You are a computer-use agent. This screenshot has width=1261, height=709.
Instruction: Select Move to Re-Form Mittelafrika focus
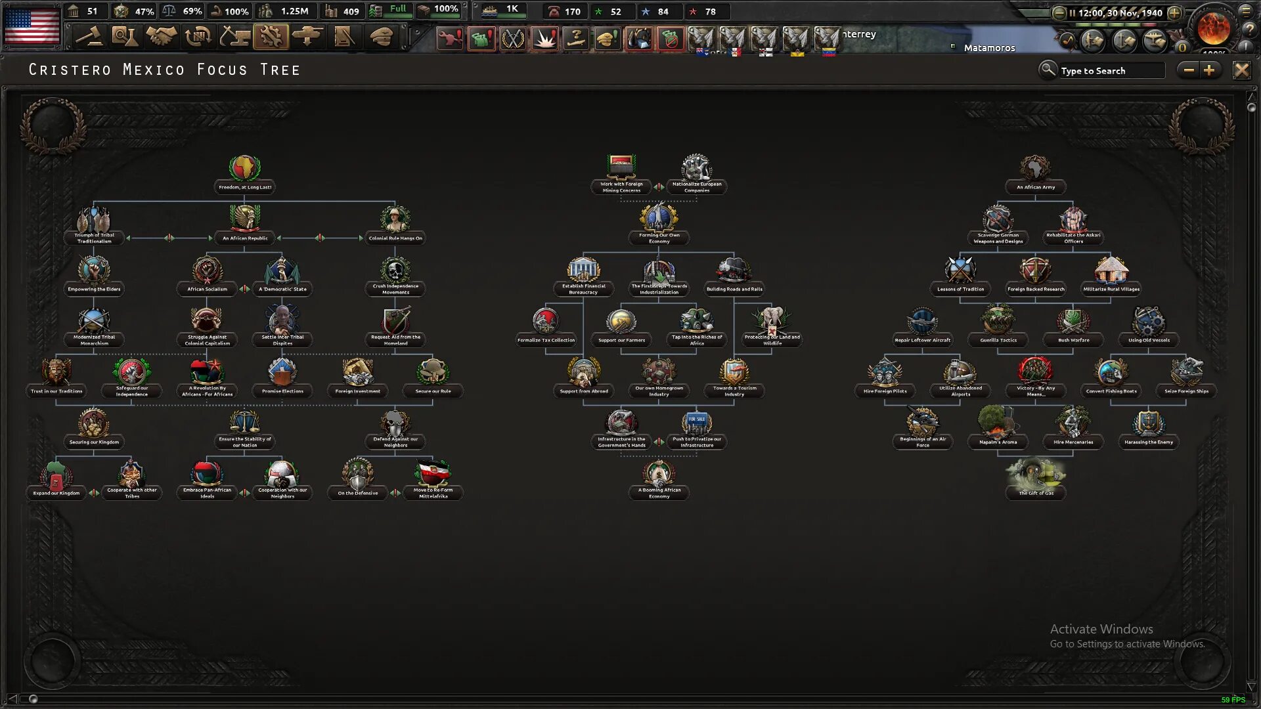[x=433, y=480]
